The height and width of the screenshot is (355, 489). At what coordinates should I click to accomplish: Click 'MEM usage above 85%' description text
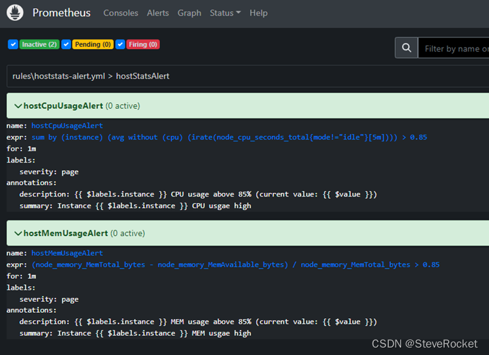[x=211, y=322]
